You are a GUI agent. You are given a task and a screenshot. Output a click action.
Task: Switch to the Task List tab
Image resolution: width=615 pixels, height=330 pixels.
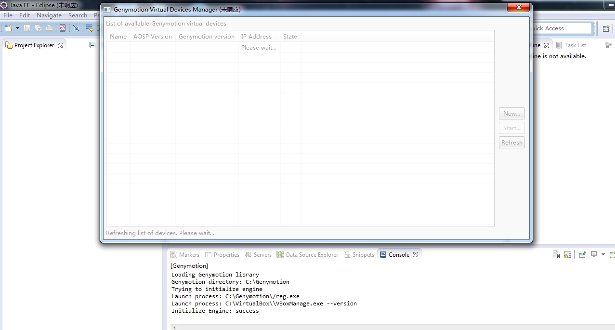[571, 45]
